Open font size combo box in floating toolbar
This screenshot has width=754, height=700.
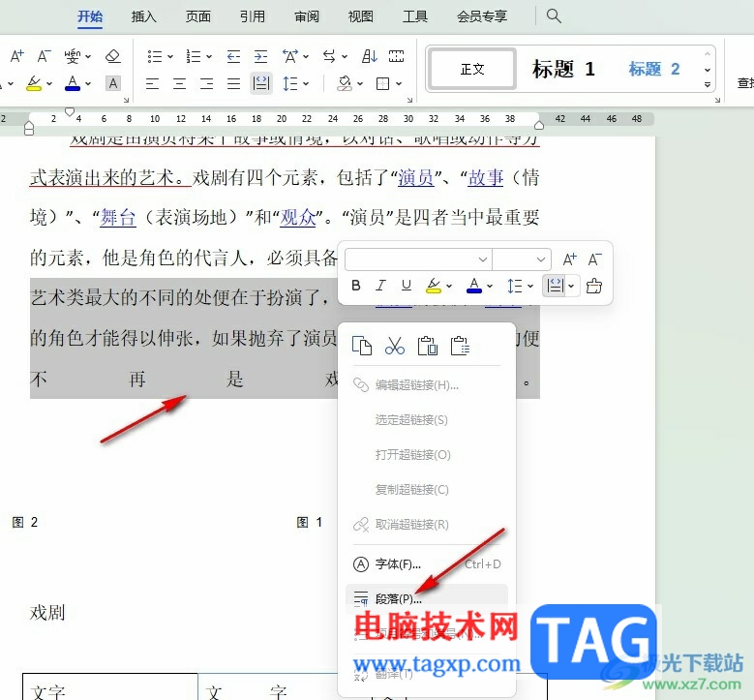(x=522, y=259)
